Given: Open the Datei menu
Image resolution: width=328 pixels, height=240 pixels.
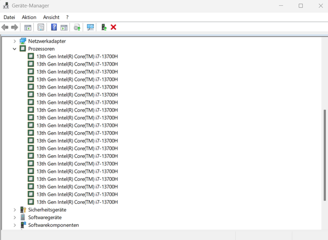Looking at the screenshot, I should tap(9, 17).
